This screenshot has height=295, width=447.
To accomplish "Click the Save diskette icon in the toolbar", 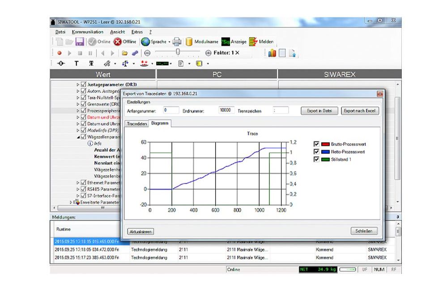I will (x=80, y=42).
